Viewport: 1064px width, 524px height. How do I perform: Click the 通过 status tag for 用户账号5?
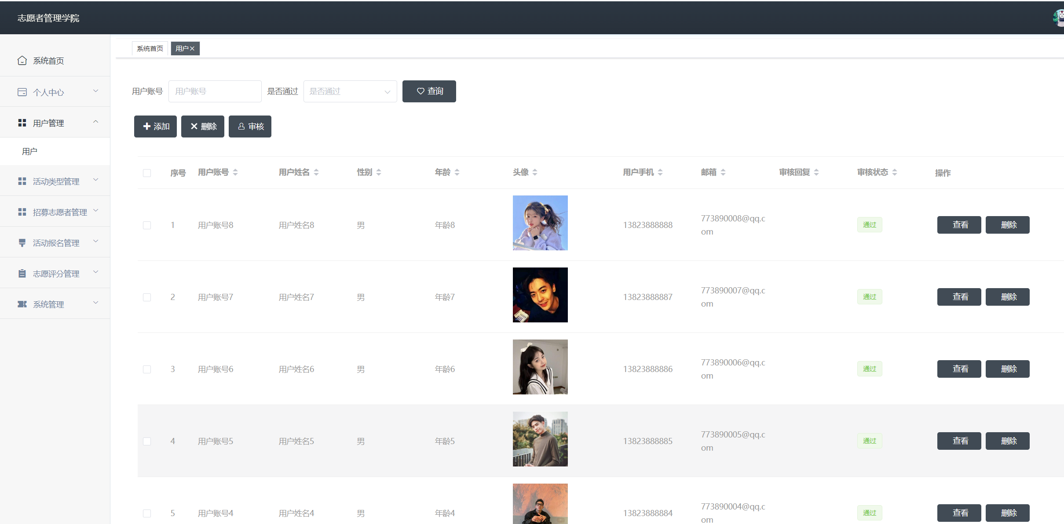[869, 441]
